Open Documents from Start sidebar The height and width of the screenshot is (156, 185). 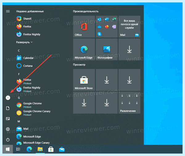pos(8,108)
